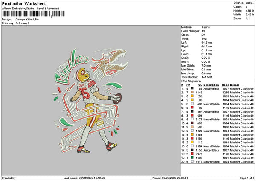Image resolution: width=256 pixels, height=181 pixels.
Task: Click the 'St.' column header
Action: pos(201,85)
